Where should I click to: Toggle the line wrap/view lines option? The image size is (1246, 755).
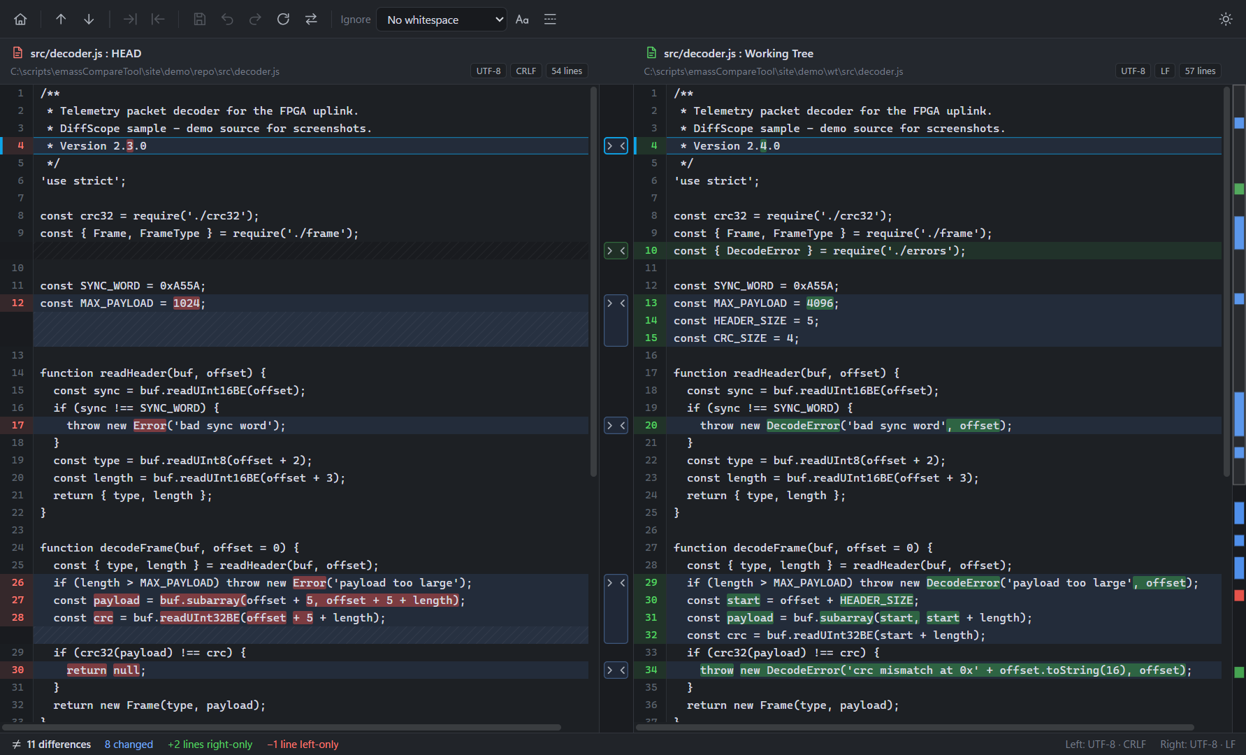point(550,20)
